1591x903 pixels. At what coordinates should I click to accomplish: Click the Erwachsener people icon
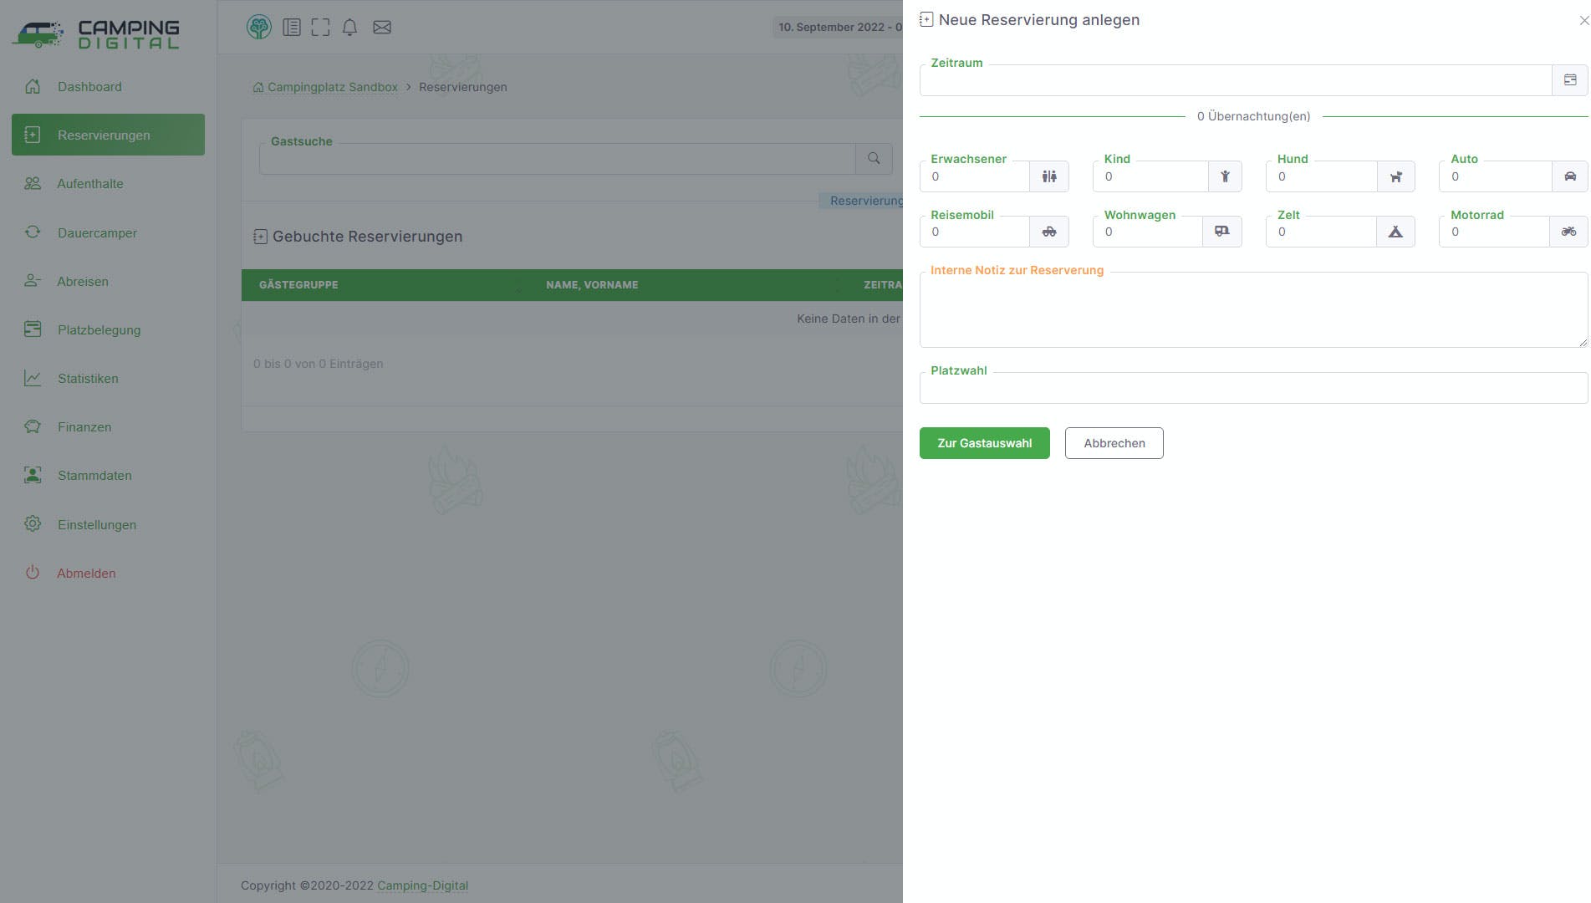point(1049,176)
